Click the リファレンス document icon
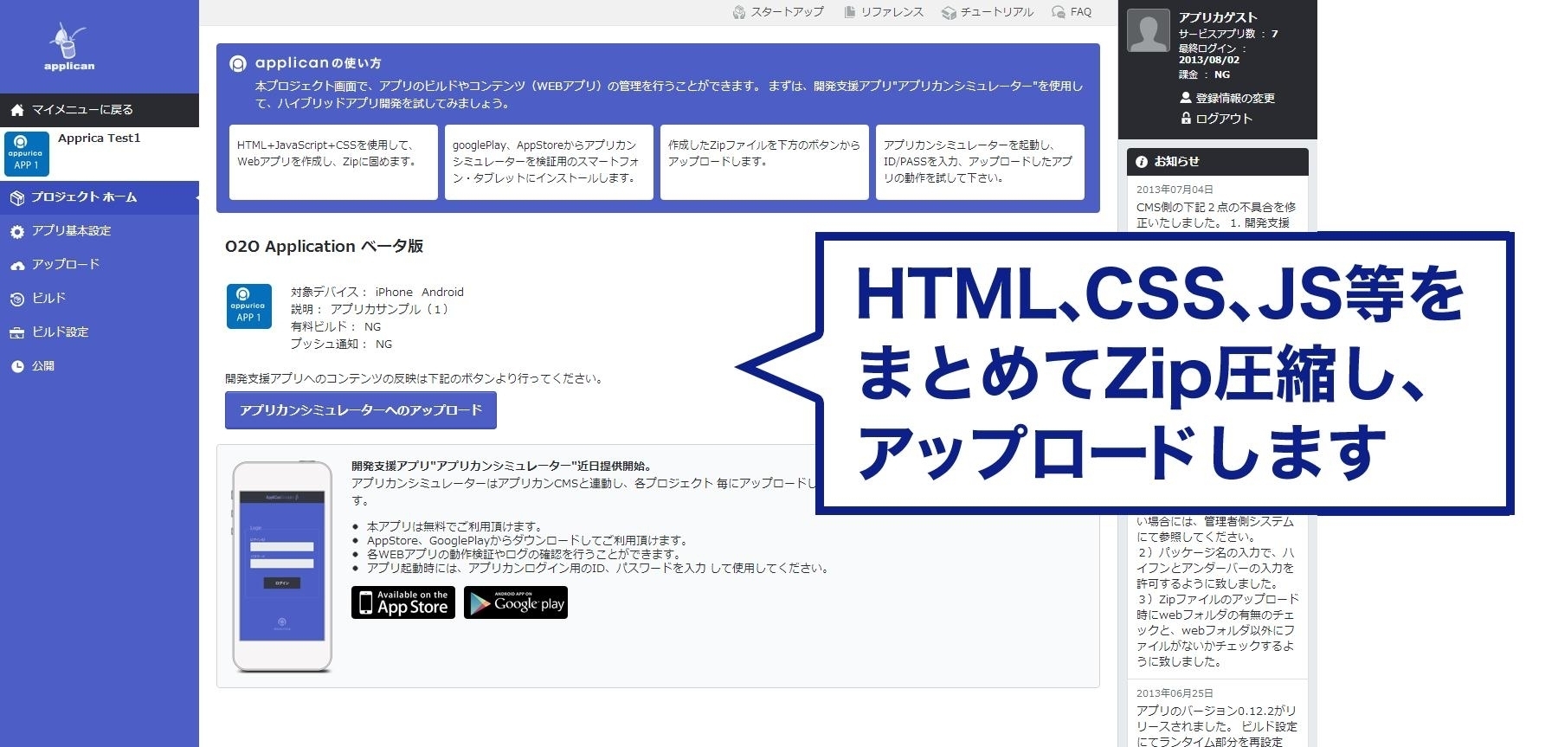Viewport: 1558px width, 747px height. (x=850, y=12)
